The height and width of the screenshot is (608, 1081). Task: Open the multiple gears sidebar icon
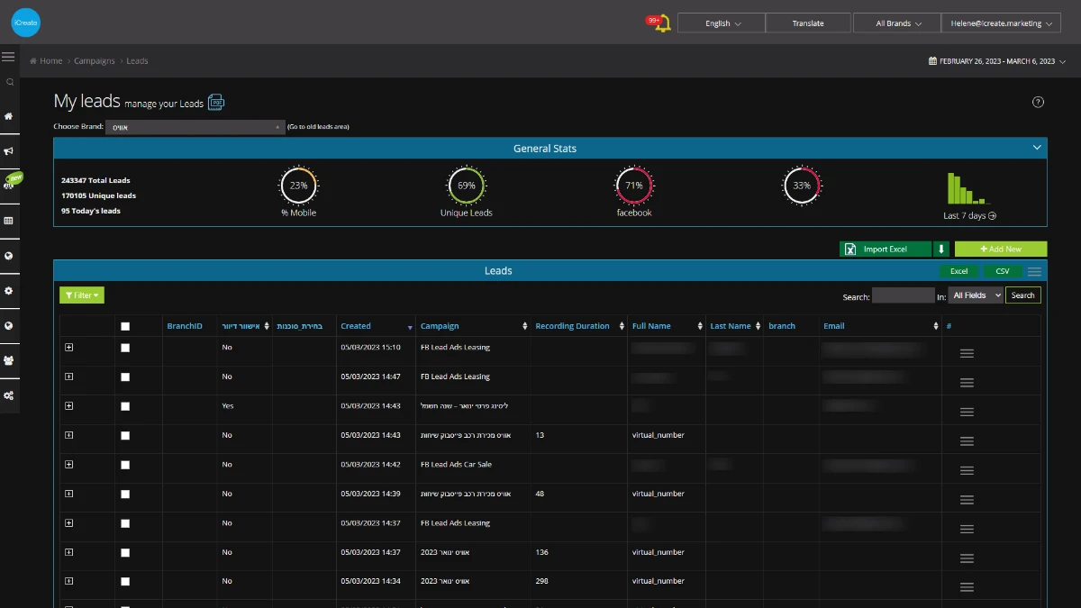tap(9, 395)
